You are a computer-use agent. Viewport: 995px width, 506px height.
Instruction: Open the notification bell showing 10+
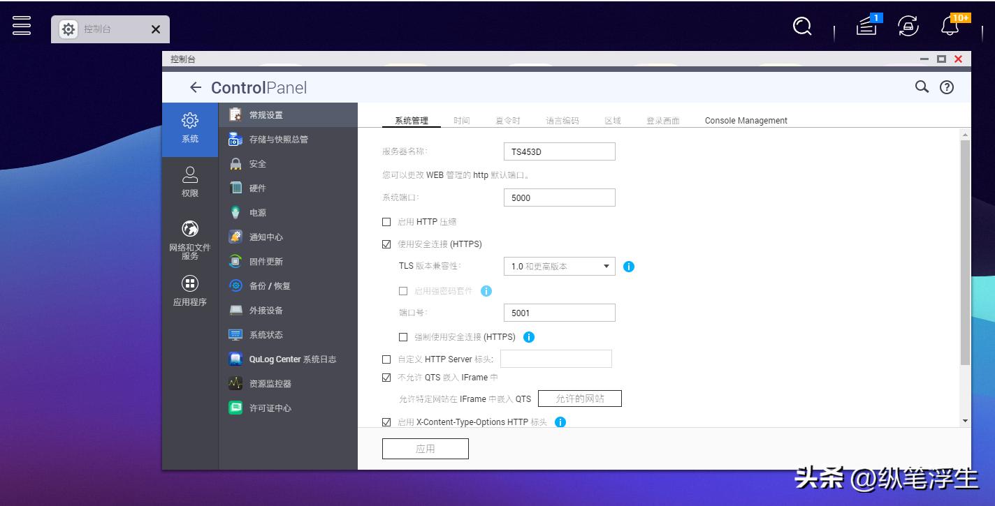pos(949,26)
